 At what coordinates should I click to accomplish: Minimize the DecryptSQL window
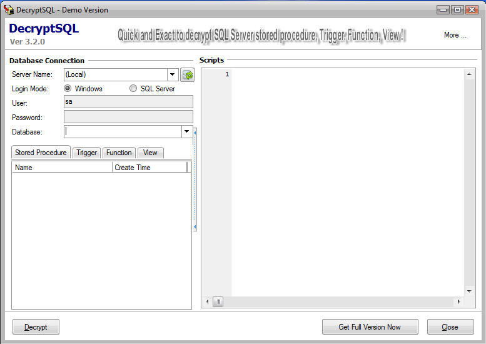(x=443, y=10)
